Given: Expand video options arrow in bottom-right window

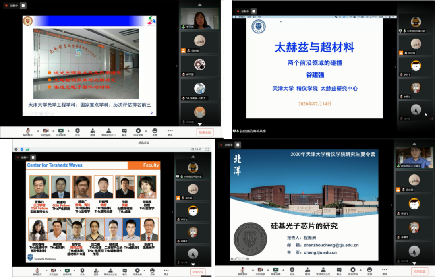Looking at the screenshot, I should (268, 270).
